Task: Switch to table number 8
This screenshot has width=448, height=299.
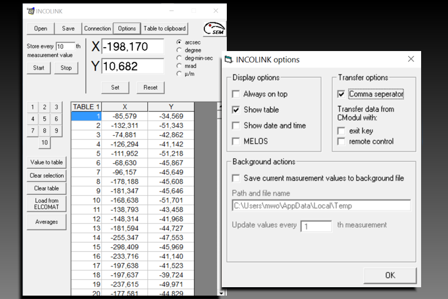Action: (45, 131)
